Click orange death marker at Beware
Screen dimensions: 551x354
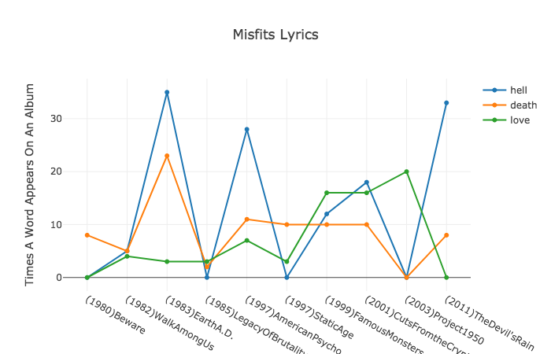[x=87, y=235]
